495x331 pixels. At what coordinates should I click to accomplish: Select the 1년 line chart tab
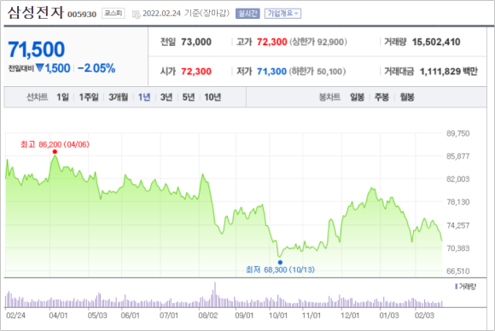tap(144, 97)
